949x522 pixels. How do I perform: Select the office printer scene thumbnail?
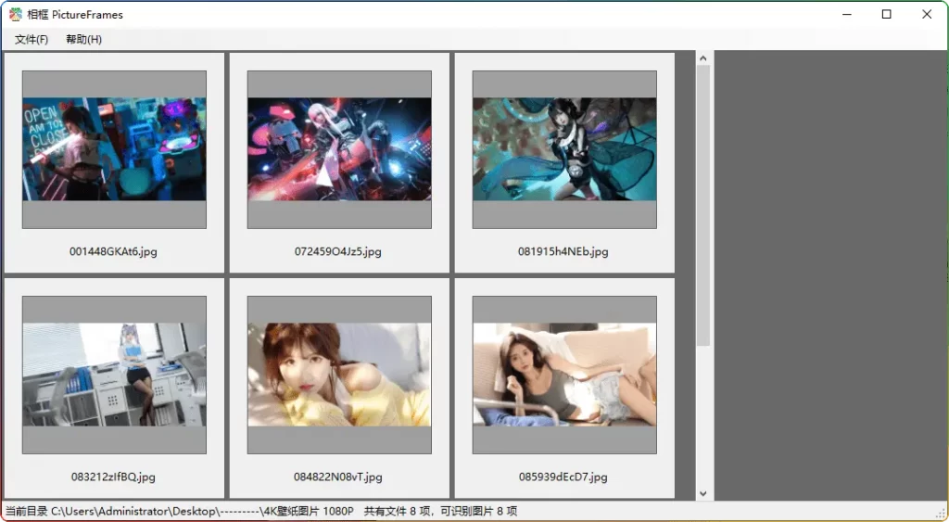(x=114, y=375)
